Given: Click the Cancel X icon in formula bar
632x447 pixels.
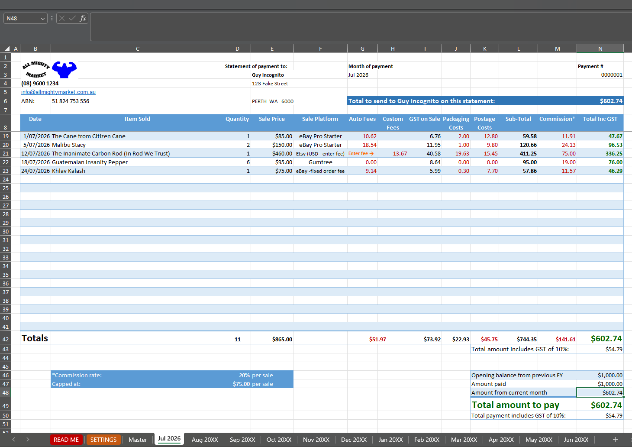Looking at the screenshot, I should [62, 18].
